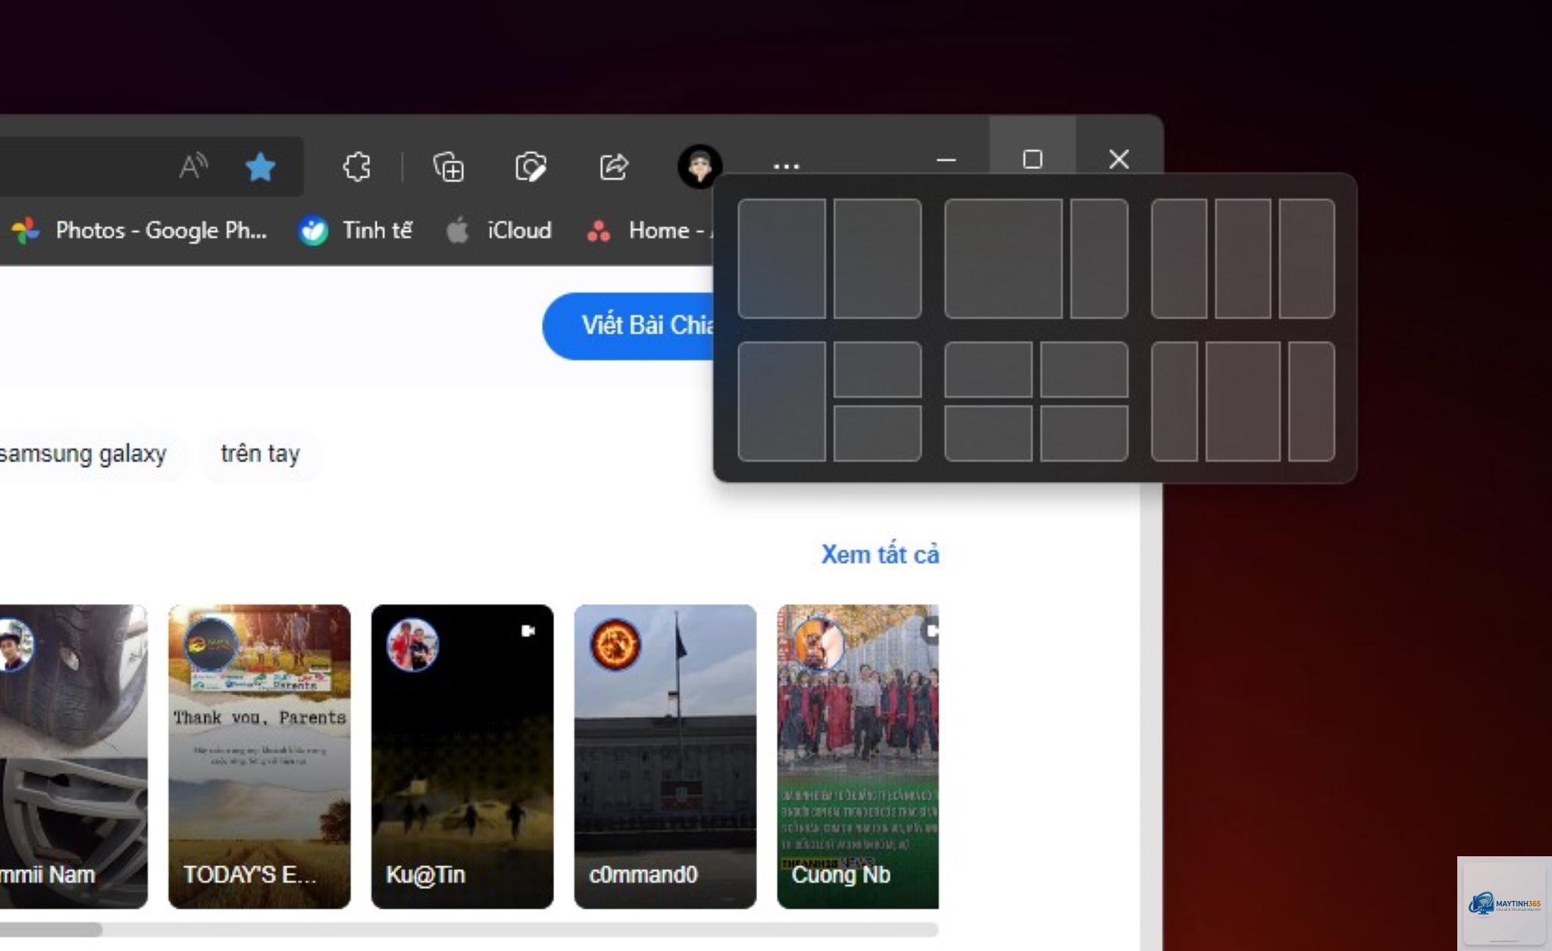Snap to bottom-right zone of four-quadrant layout
Image resolution: width=1552 pixels, height=951 pixels.
pos(1084,433)
